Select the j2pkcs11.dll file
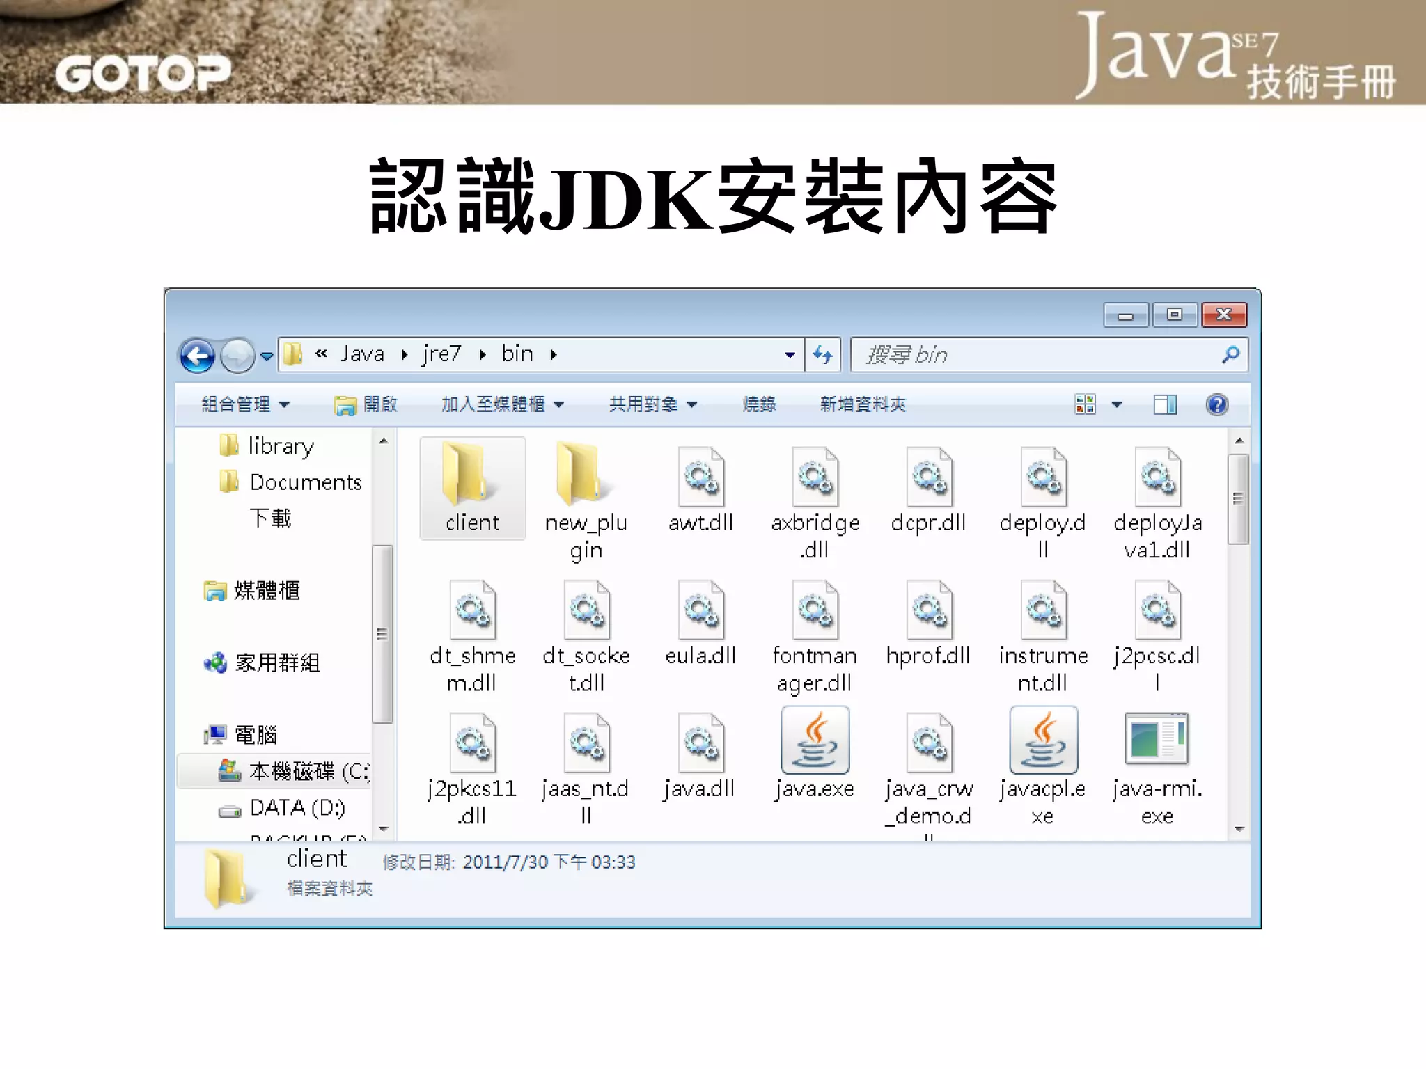Viewport: 1426px width, 1069px height. click(x=472, y=768)
